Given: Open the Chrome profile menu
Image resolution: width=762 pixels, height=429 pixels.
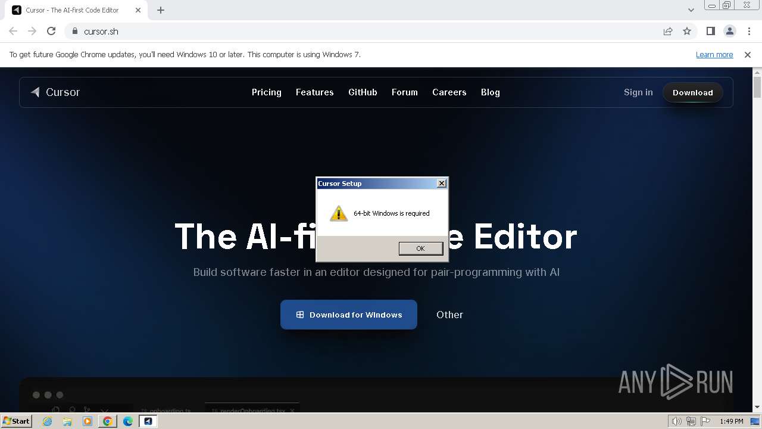Looking at the screenshot, I should click(729, 31).
